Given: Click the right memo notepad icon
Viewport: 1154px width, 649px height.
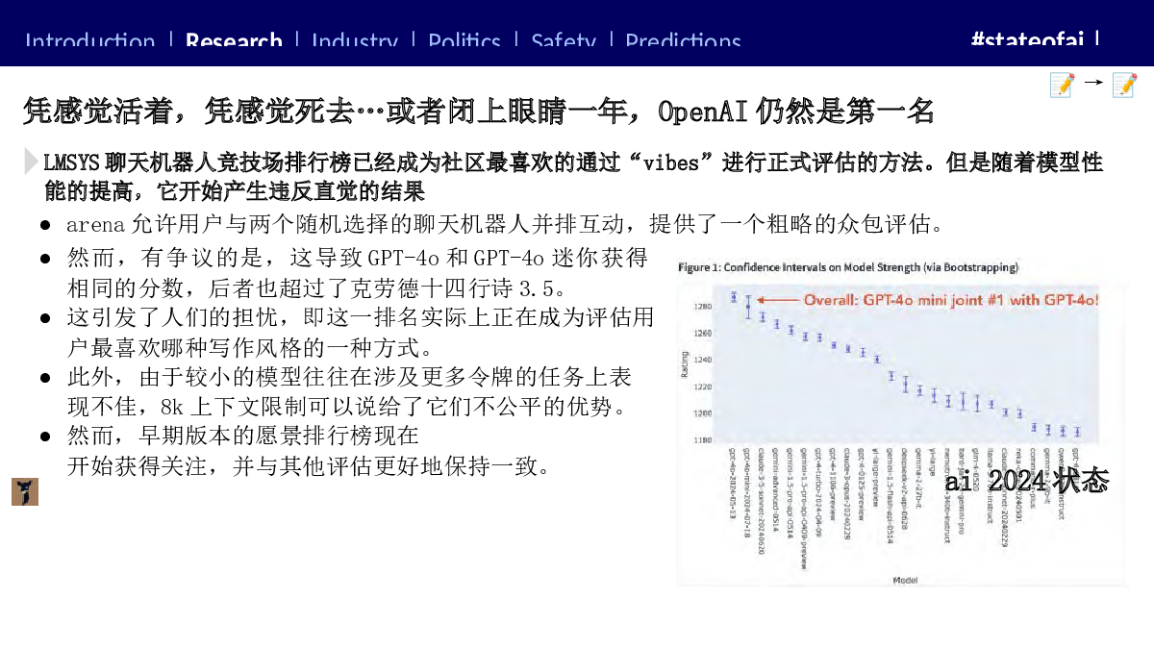Looking at the screenshot, I should pyautogui.click(x=1124, y=85).
